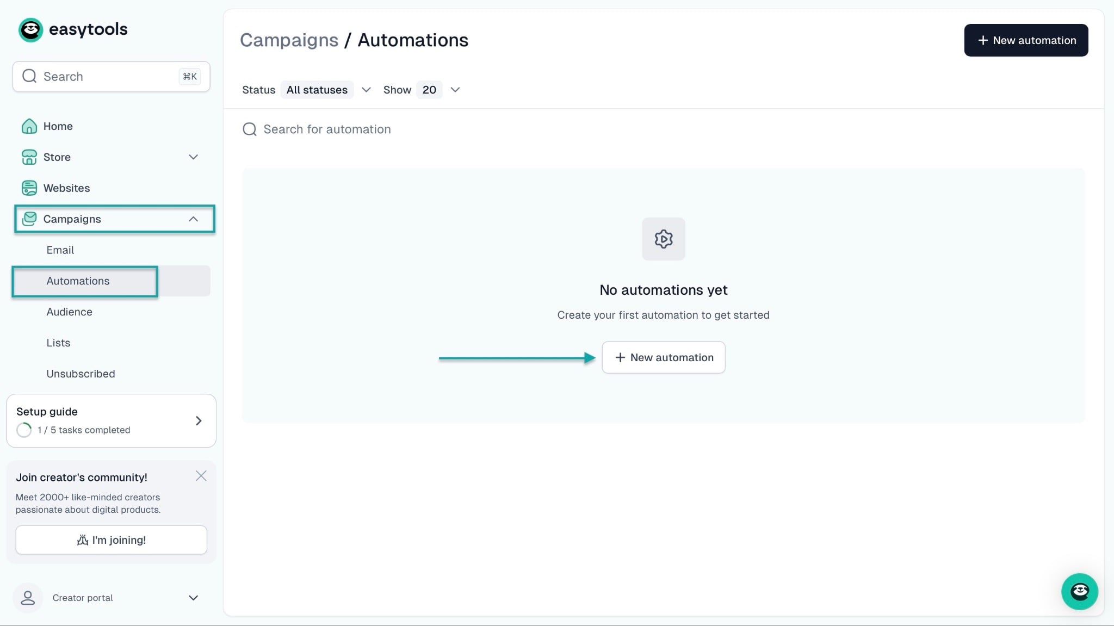This screenshot has height=626, width=1114.
Task: Expand the Store submenu chevron
Action: (x=193, y=157)
